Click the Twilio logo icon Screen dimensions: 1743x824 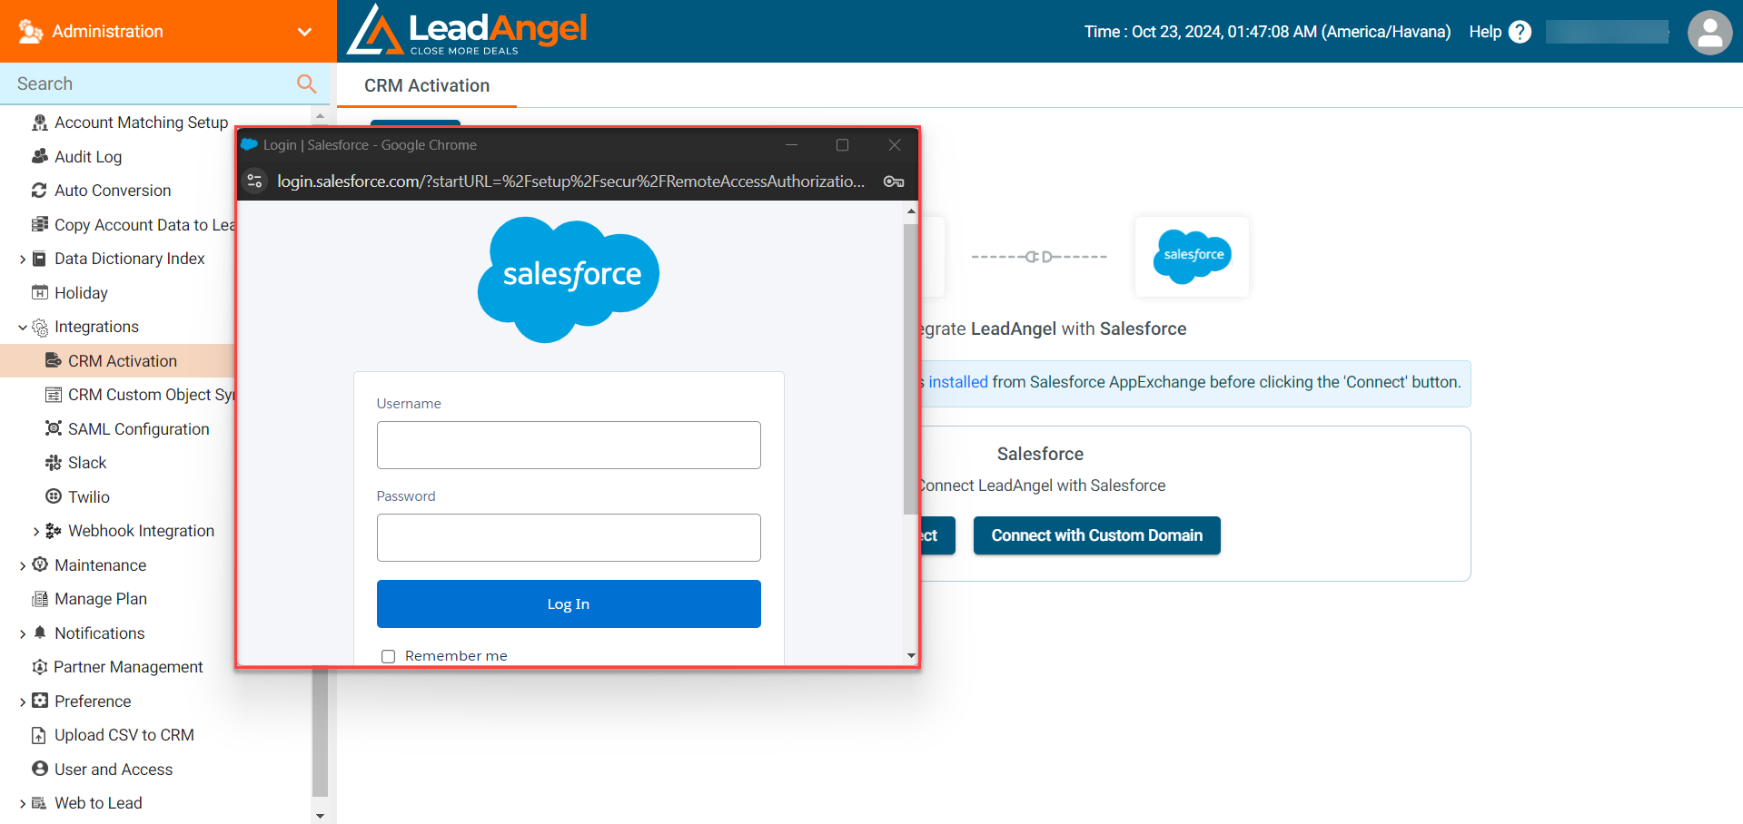click(54, 496)
